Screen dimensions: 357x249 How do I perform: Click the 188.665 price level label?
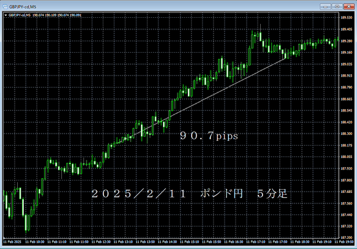[346, 99]
